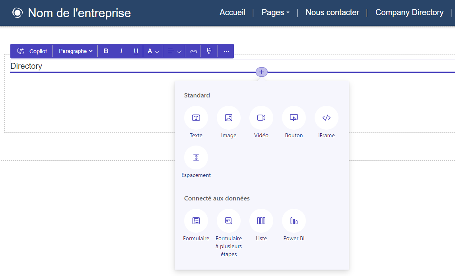The image size is (455, 276).
Task: Toggle bold formatting
Action: 106,51
